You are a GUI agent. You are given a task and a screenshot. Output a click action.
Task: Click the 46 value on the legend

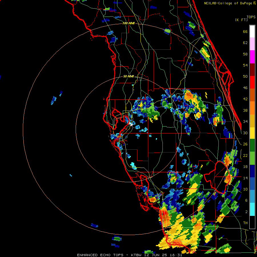(x=245, y=88)
